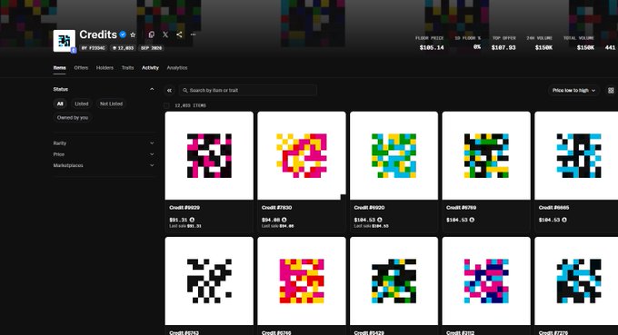Open the pink and black Credit #9929 thumbnail
The height and width of the screenshot is (335, 618).
pyautogui.click(x=209, y=155)
